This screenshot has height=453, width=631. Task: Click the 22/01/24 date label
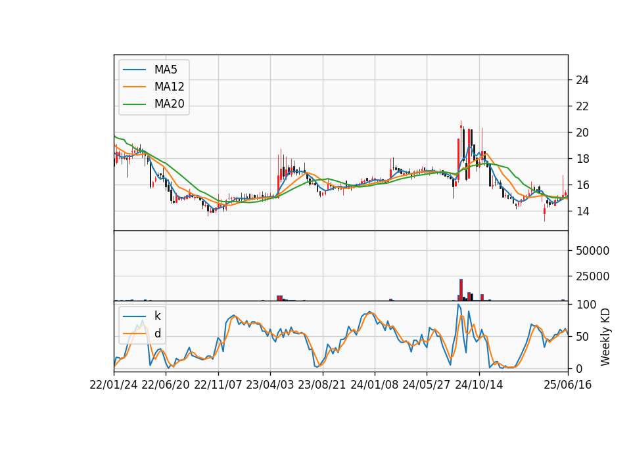(x=114, y=385)
